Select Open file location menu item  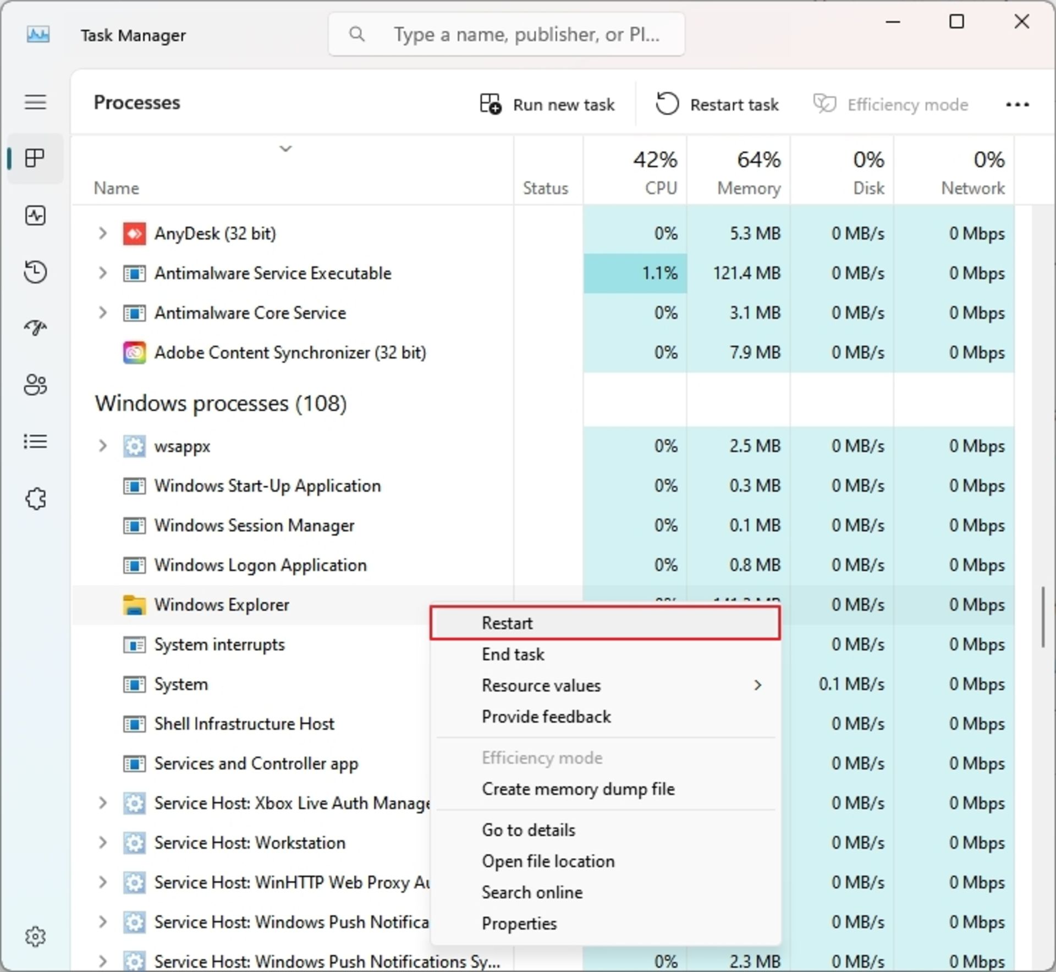pos(605,861)
